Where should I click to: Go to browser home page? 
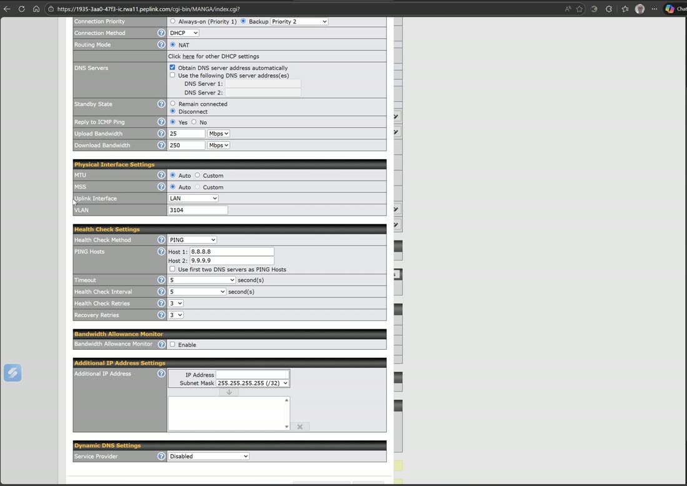(x=36, y=9)
